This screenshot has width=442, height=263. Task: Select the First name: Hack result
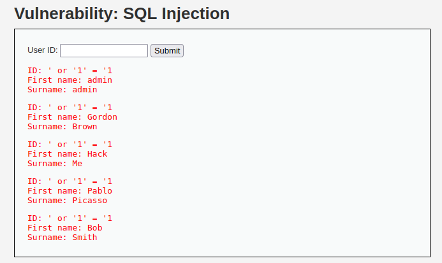(x=68, y=153)
